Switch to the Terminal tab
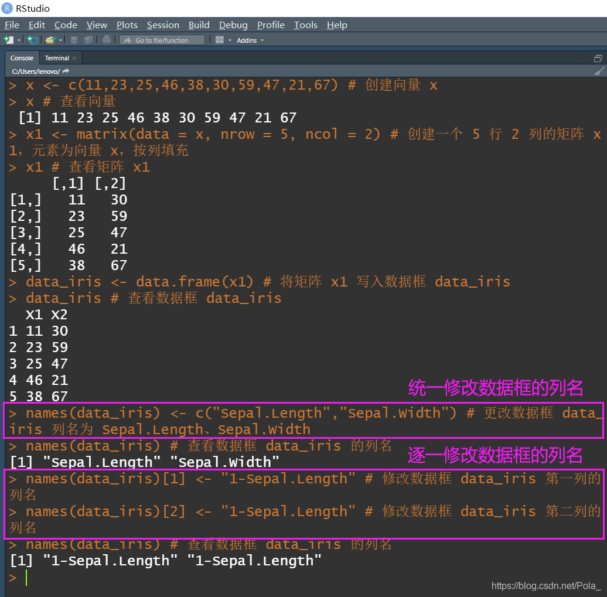The width and height of the screenshot is (607, 597). (x=57, y=57)
